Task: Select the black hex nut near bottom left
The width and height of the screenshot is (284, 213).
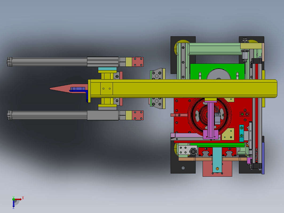Action: tap(193, 151)
